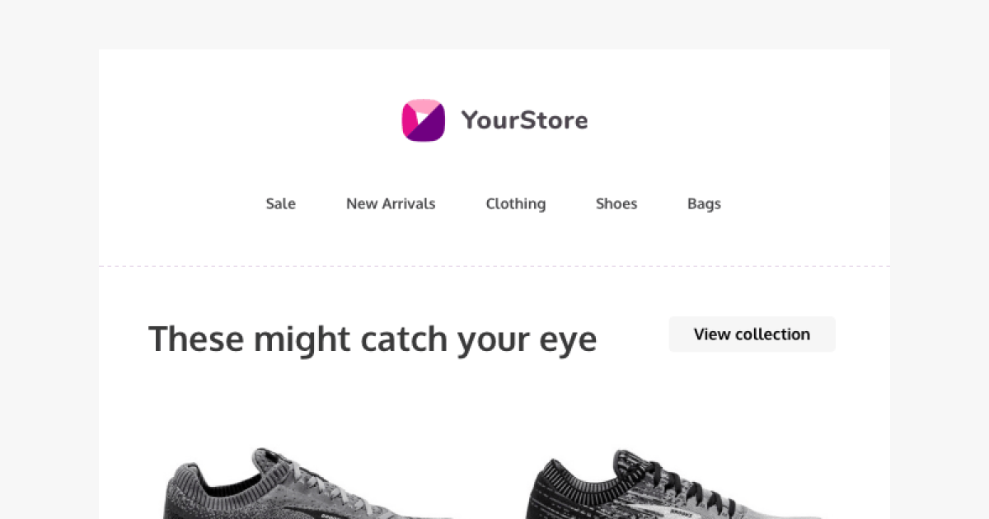
Task: Click the dashed divider under the navigation
Action: coord(494,265)
